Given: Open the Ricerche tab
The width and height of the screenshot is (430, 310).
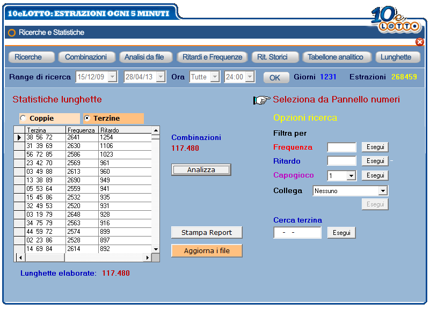Looking at the screenshot, I should 32,57.
